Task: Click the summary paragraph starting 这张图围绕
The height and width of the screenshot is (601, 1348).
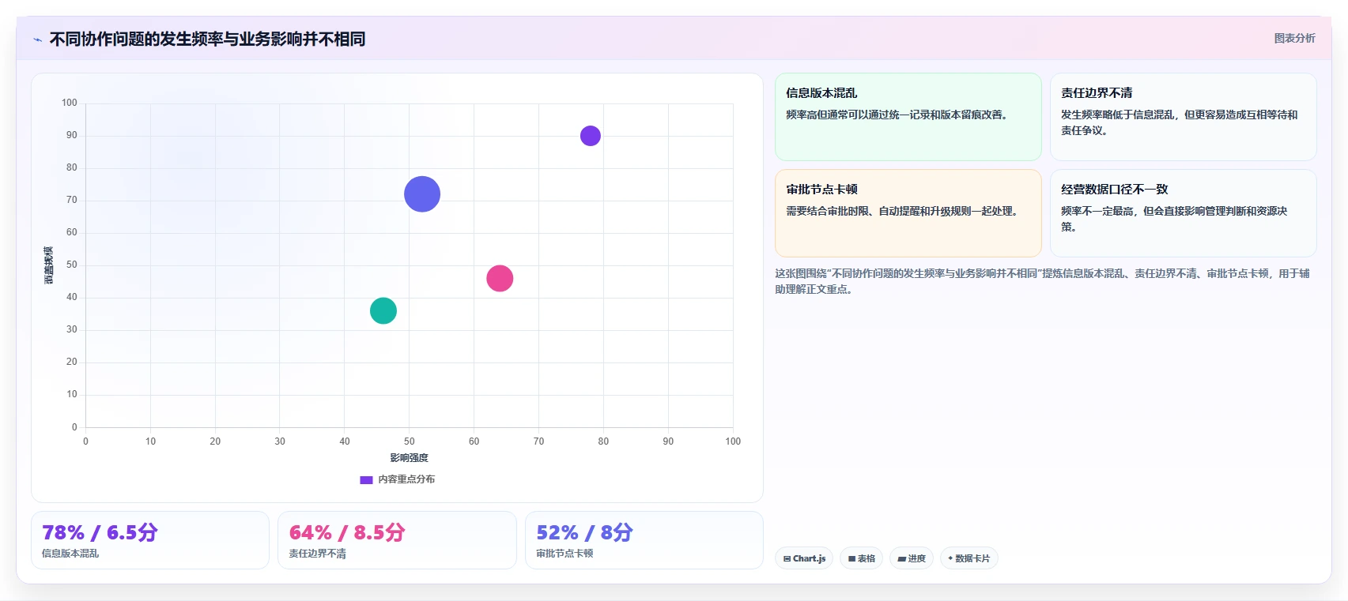Action: point(1042,281)
